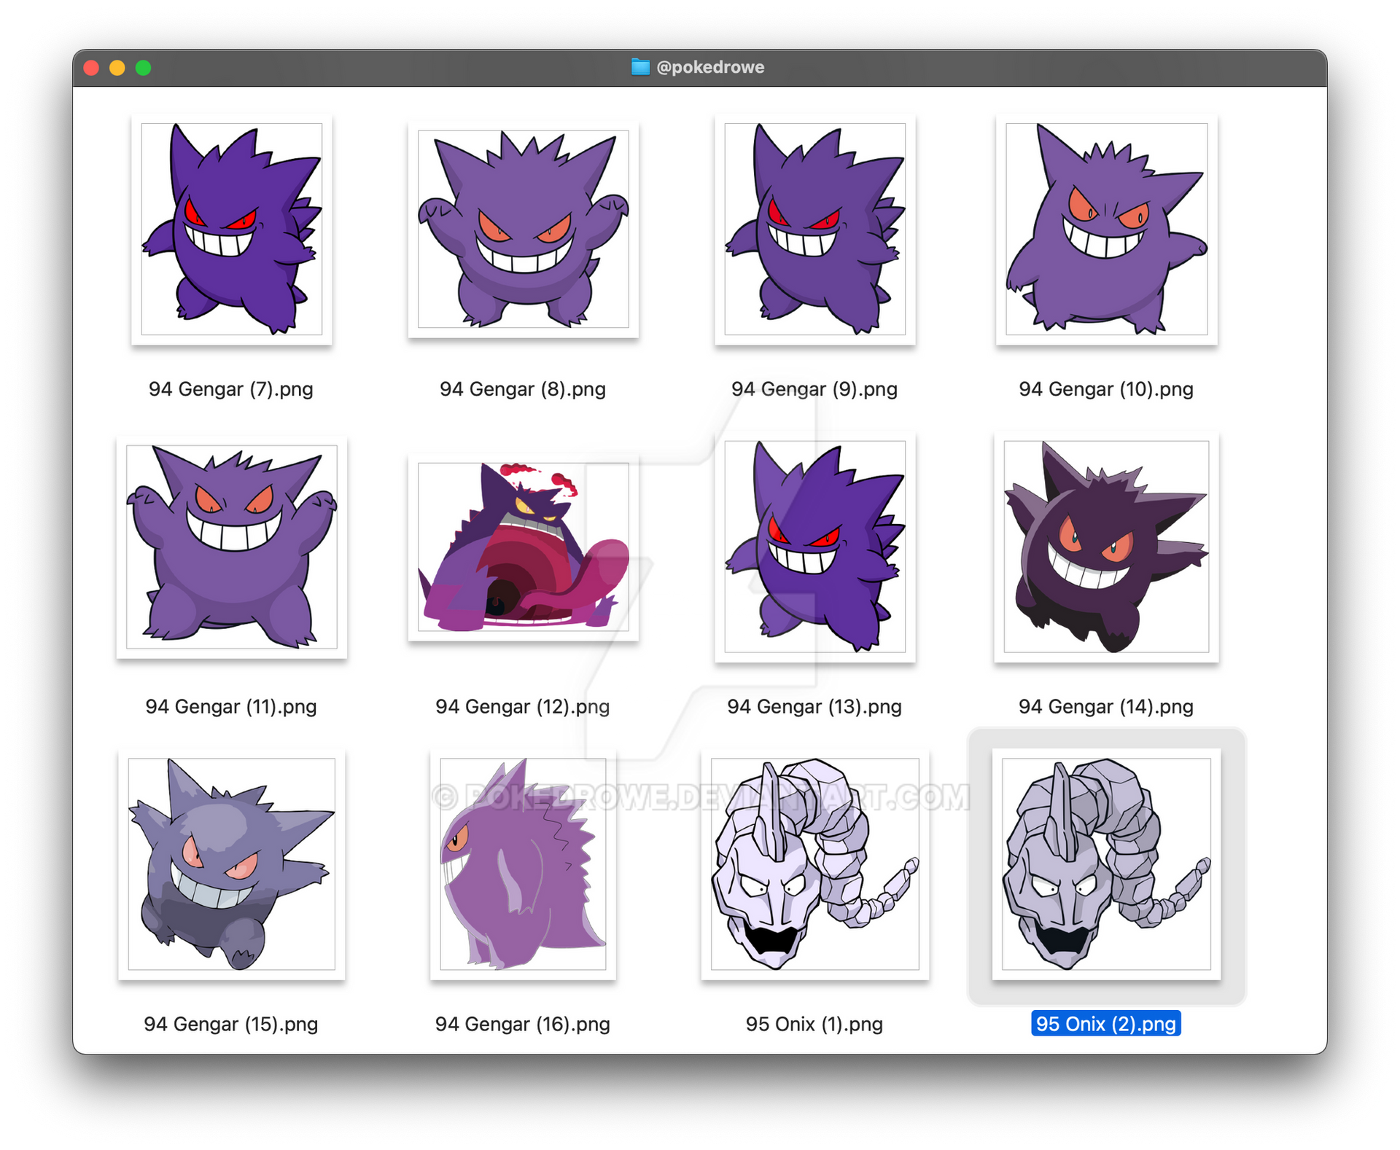Click the file name 94 Gengar (15).png
Screen dimensions: 1400x1150
pos(231,1025)
